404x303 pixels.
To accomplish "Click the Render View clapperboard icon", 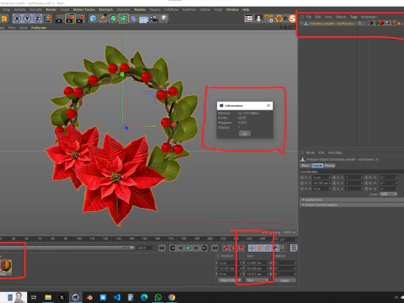I will point(60,19).
